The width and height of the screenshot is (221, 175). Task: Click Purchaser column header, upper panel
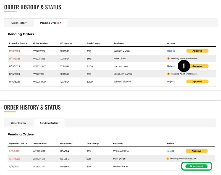(x=119, y=43)
